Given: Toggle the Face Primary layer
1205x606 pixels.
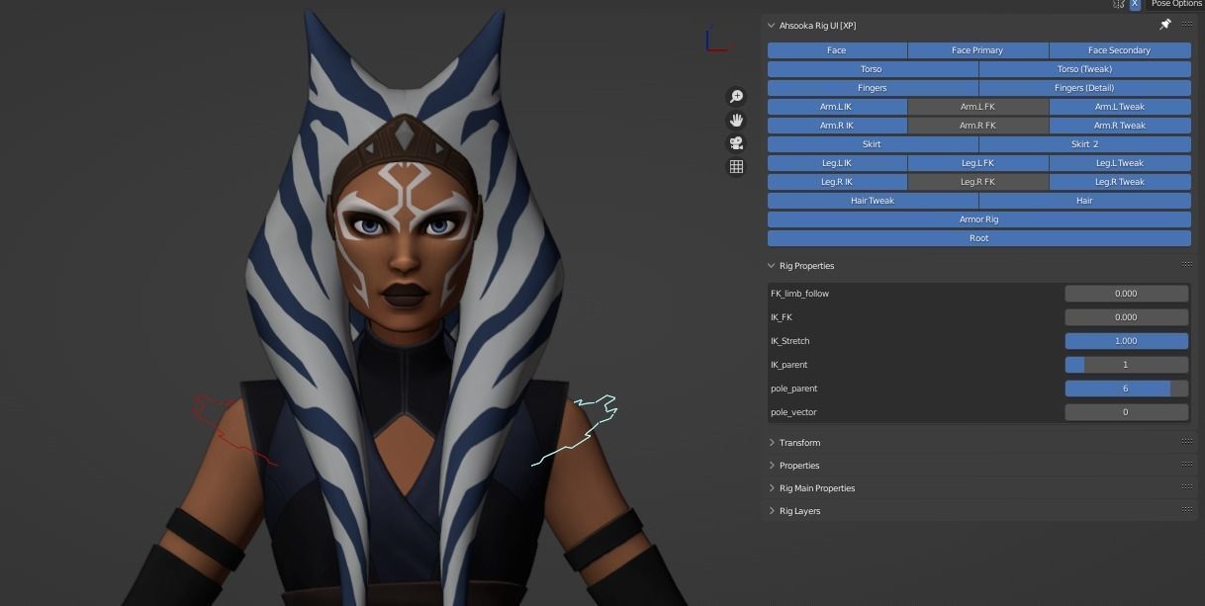Looking at the screenshot, I should [977, 50].
